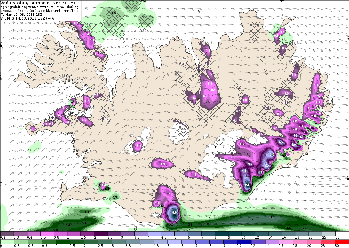Select the dark teal 8–9 snow swatch
349x248 pixels.
(x=222, y=233)
